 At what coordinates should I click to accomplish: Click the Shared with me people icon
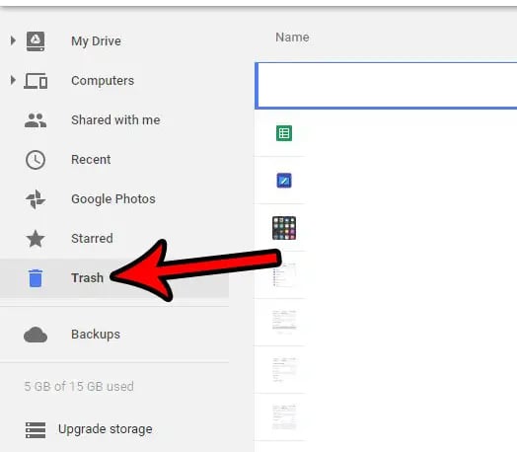pyautogui.click(x=36, y=120)
